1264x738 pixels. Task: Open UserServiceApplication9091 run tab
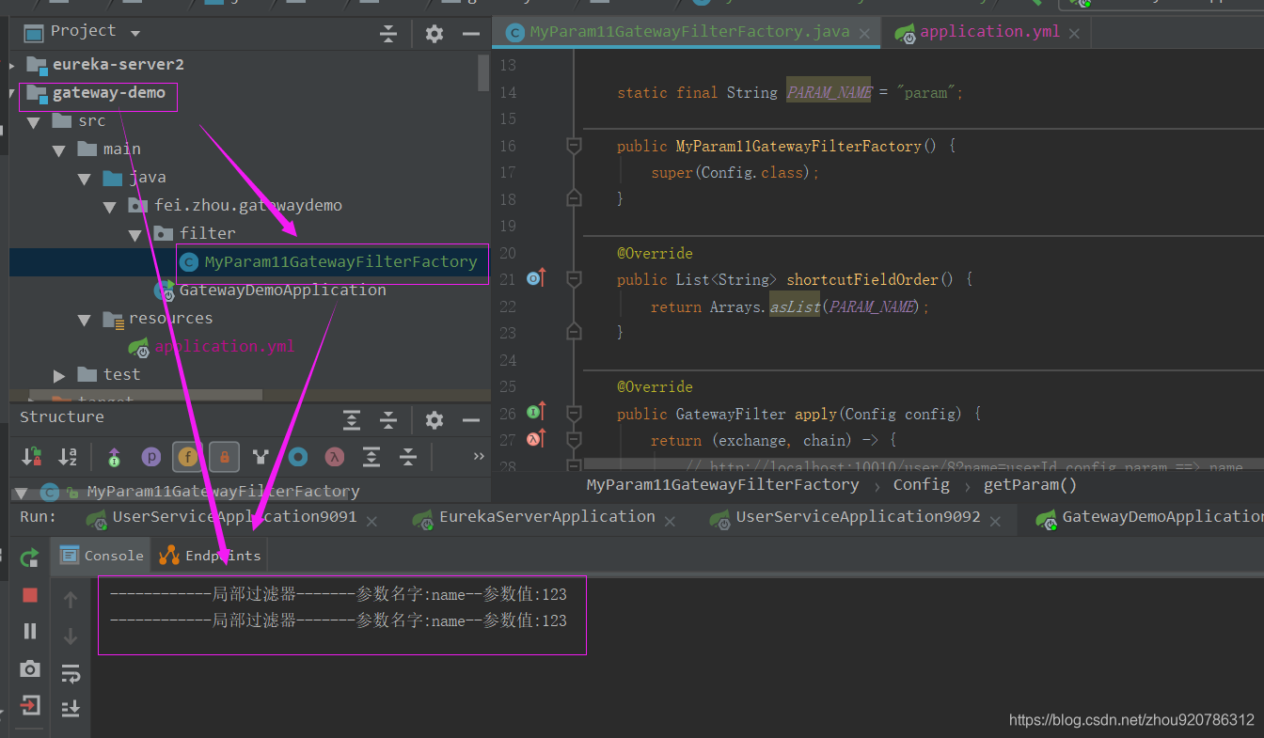234,517
